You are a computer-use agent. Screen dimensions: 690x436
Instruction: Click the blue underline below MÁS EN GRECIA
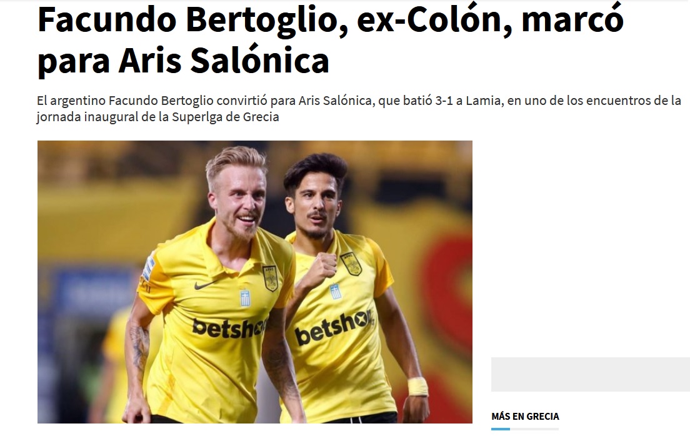(501, 429)
